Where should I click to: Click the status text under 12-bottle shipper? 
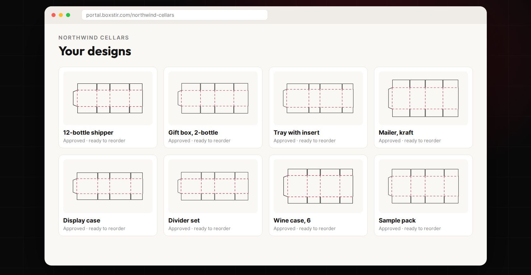[x=94, y=141]
